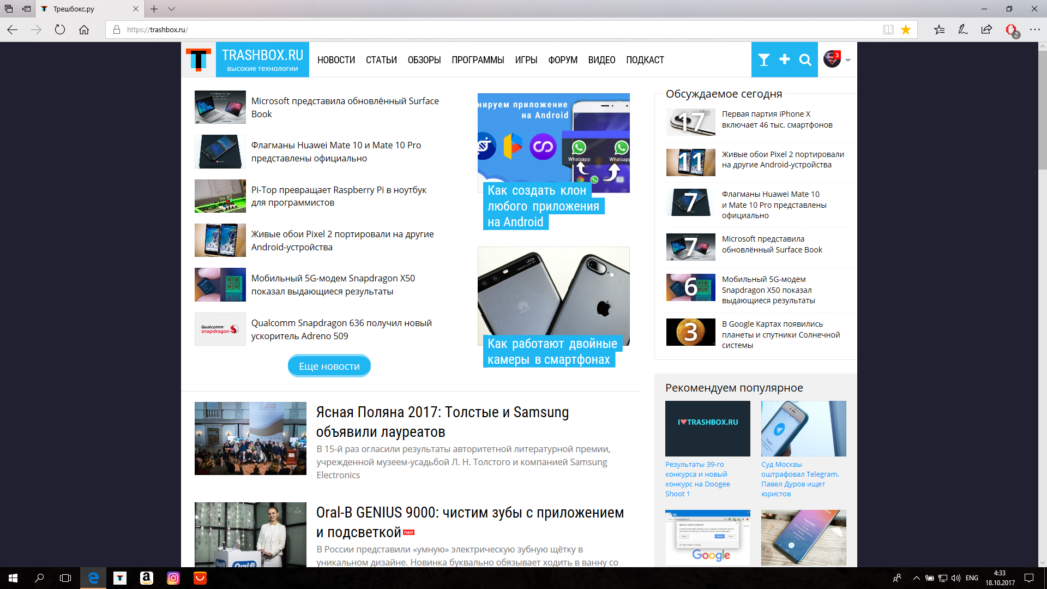The image size is (1047, 589).
Task: Click the I love TRASHBOX.RU thumbnail
Action: click(x=708, y=429)
